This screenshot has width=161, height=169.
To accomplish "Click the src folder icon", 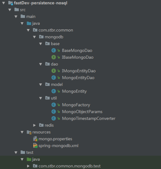I will (x=17, y=10).
